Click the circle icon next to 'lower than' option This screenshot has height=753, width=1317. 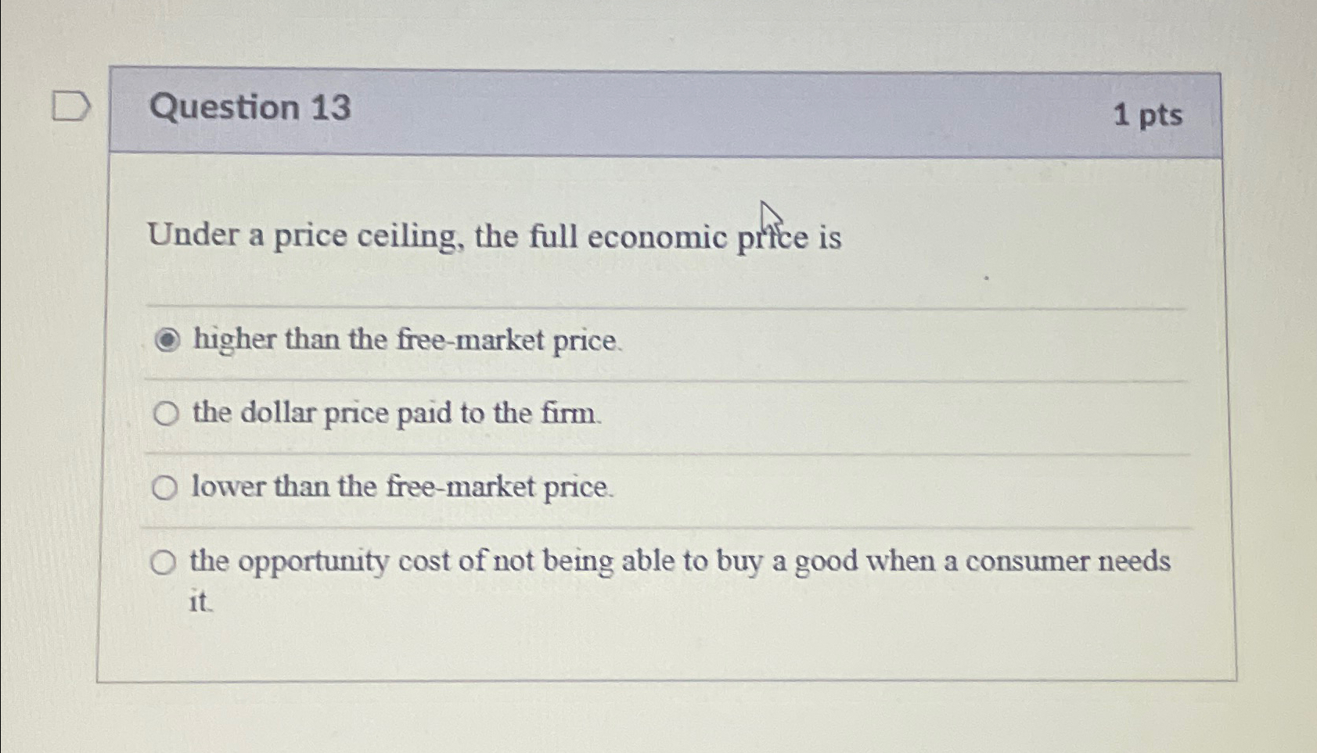[x=165, y=488]
